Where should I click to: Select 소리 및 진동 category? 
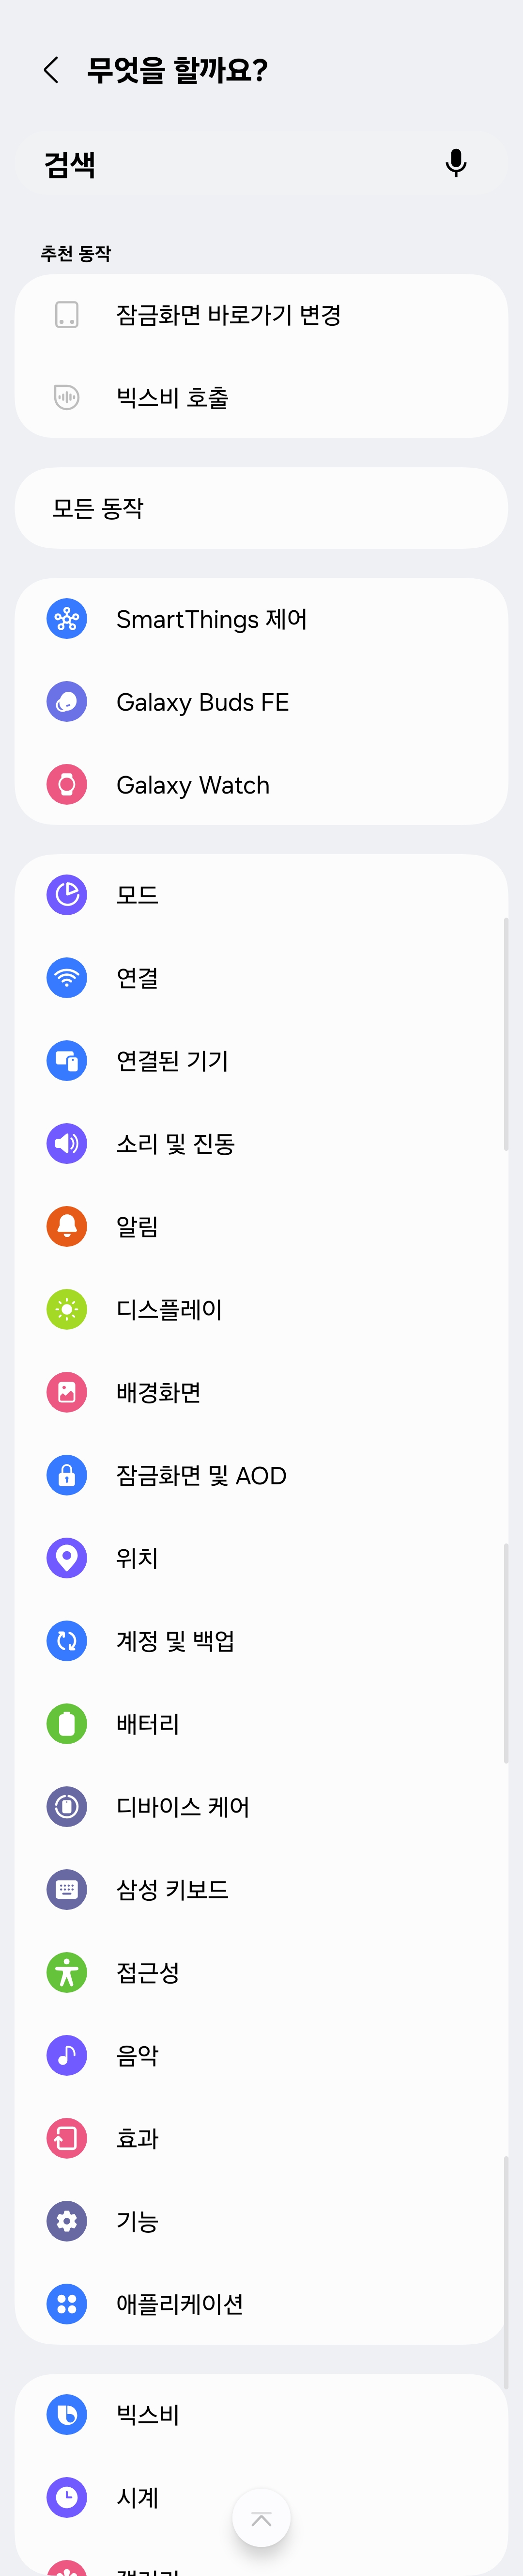[176, 1144]
